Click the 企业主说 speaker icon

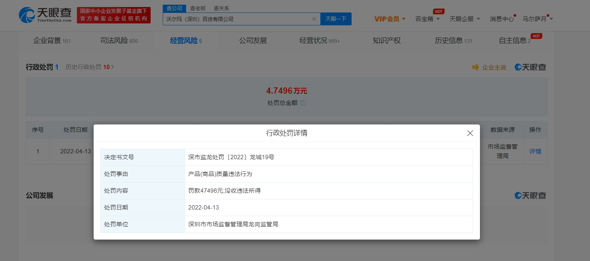tap(475, 67)
